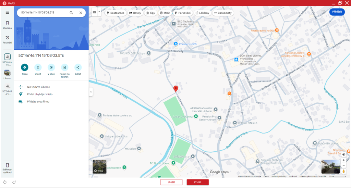Screen dimensions: 351x188
Task: Click the Uložit button at bottom
Action: pyautogui.click(x=171, y=182)
